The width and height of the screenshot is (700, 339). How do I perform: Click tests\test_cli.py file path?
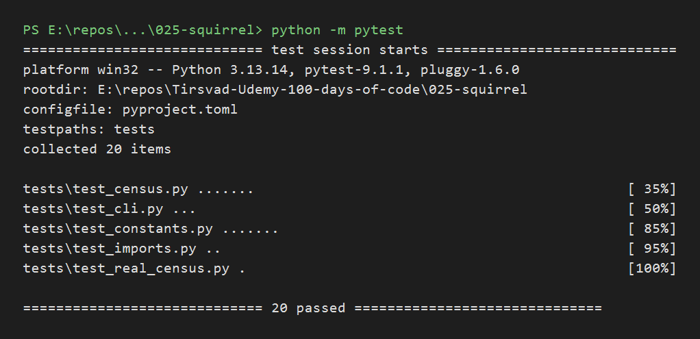point(93,209)
